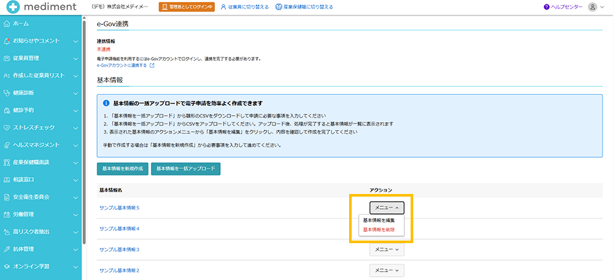Open the 相談窓口 sidebar item

pos(41,180)
